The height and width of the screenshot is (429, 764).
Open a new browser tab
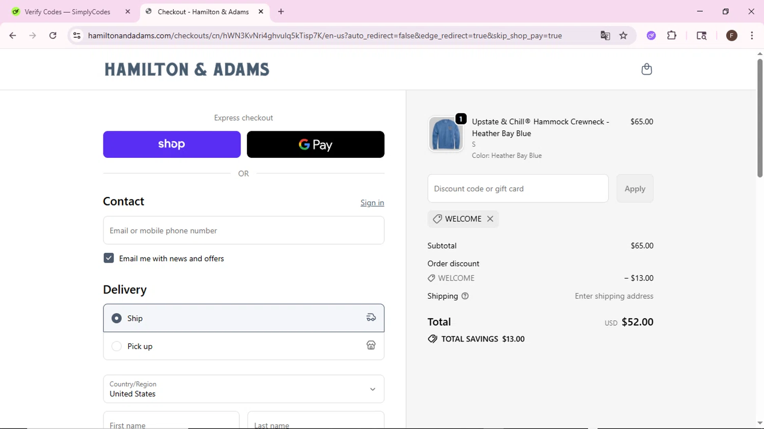[281, 12]
